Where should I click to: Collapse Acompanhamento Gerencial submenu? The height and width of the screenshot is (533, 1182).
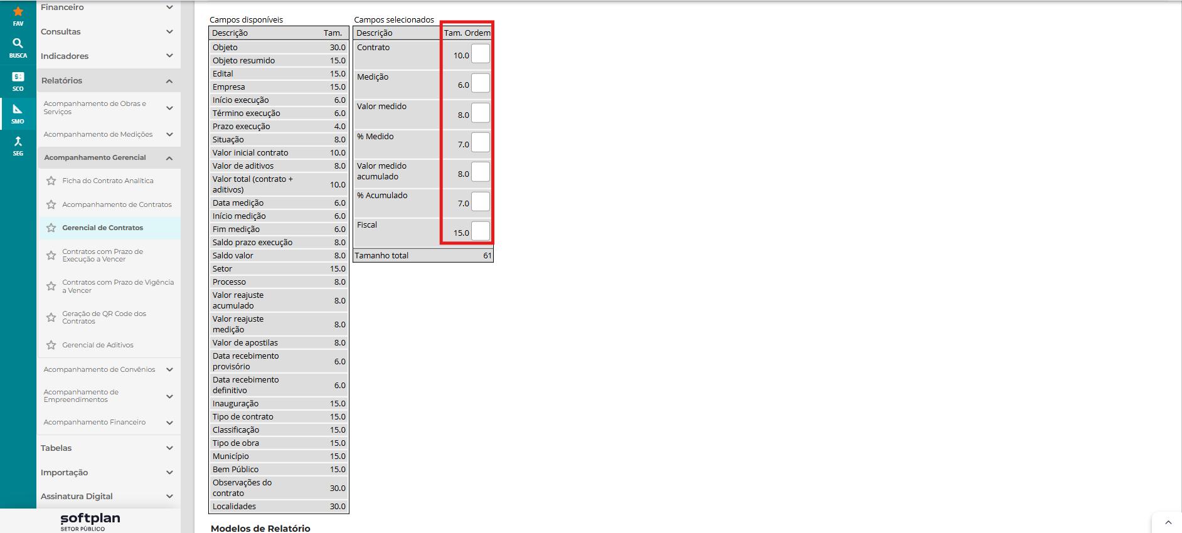[x=169, y=158]
